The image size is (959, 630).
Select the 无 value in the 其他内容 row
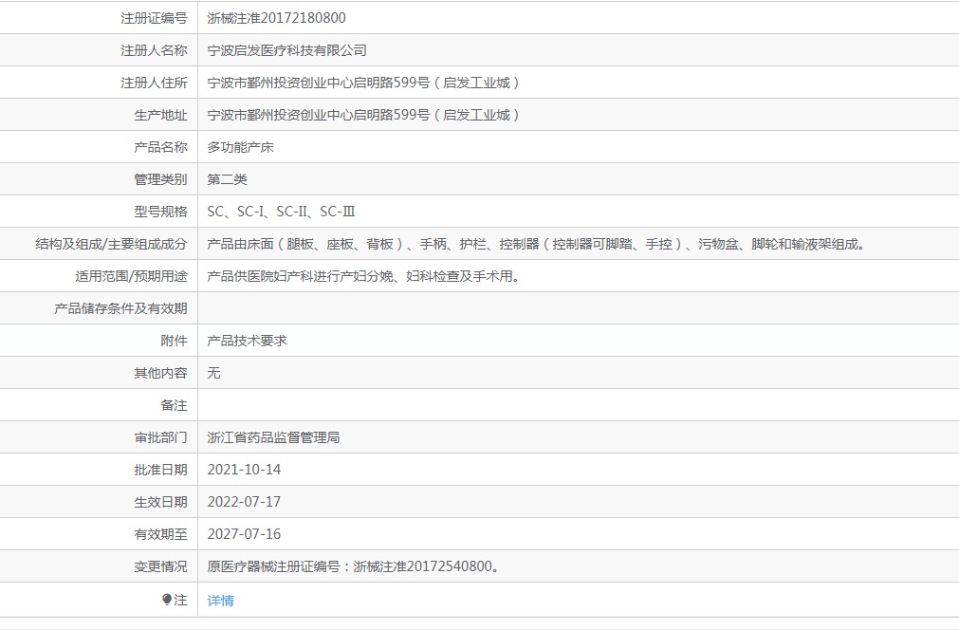(213, 373)
